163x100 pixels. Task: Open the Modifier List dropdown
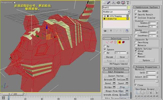click(x=116, y=12)
